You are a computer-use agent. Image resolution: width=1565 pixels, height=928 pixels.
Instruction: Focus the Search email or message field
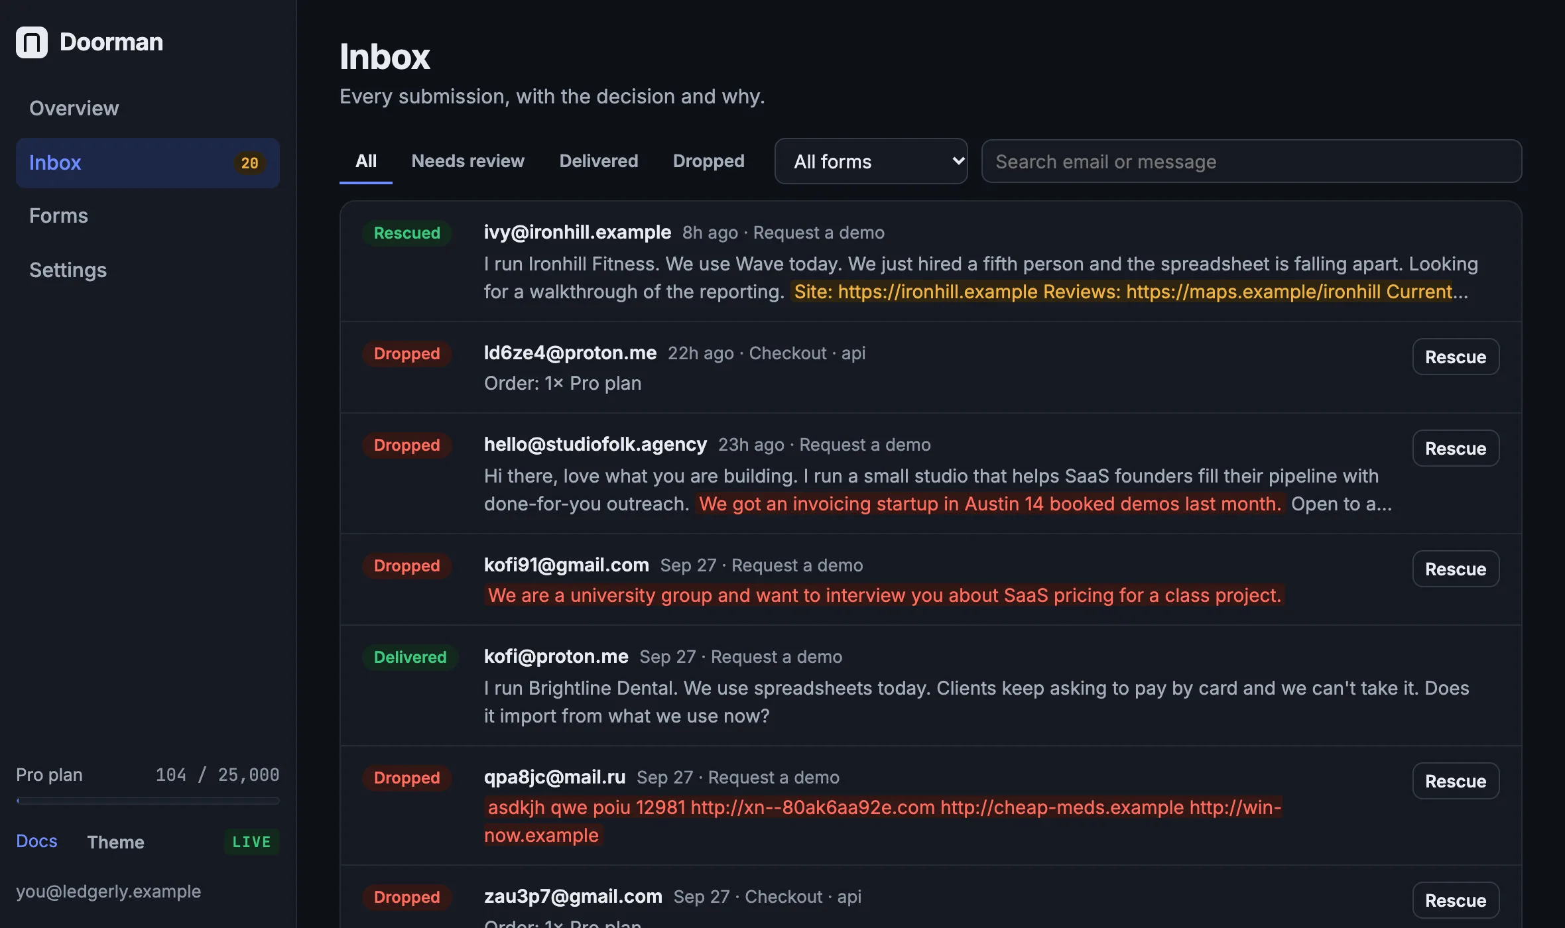click(x=1251, y=161)
